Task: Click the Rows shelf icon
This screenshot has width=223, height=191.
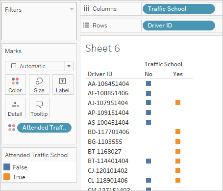Action: click(x=86, y=26)
